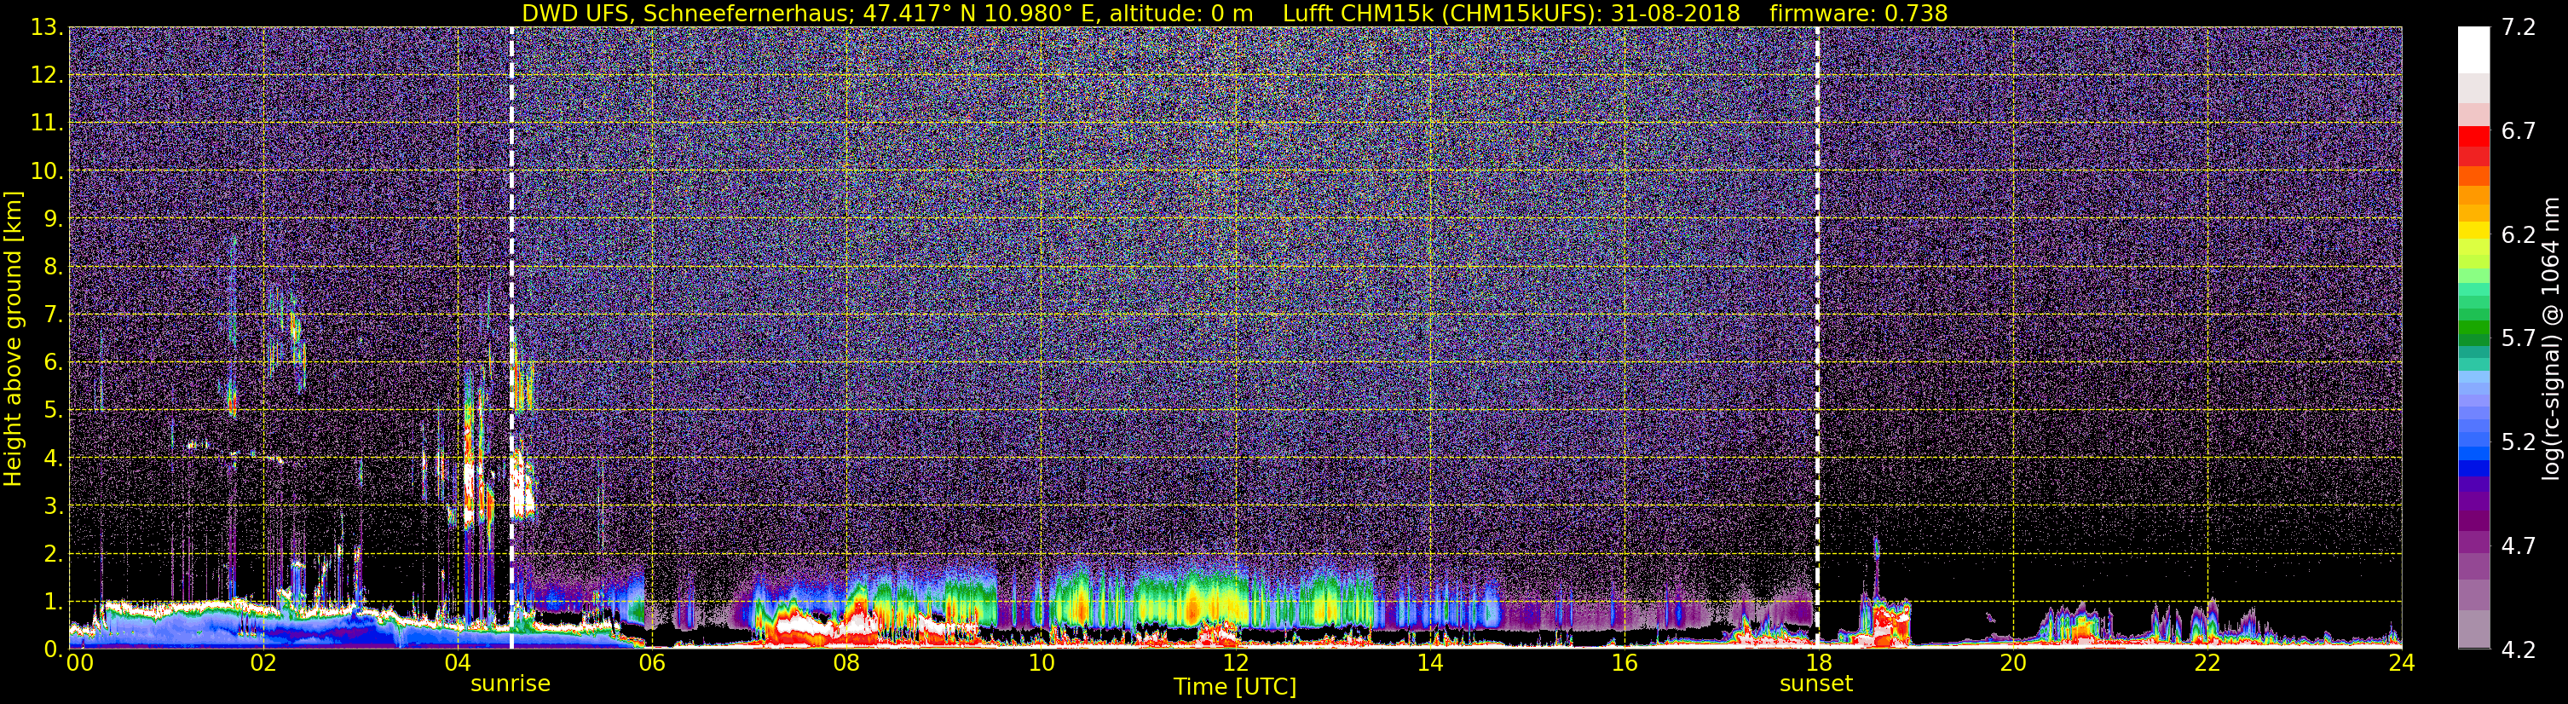Click the colorbar tick value '5.2'
Screen dimensions: 2568x704
click(2519, 442)
